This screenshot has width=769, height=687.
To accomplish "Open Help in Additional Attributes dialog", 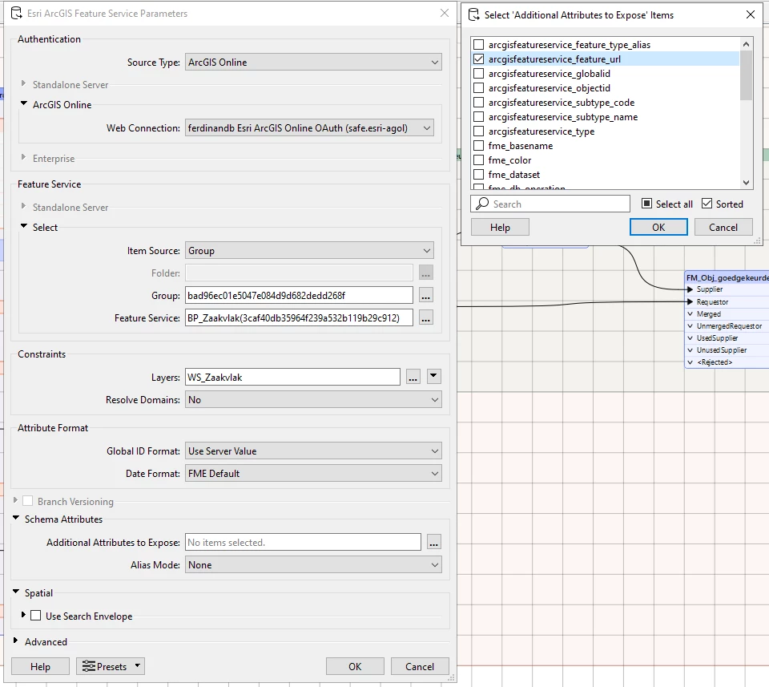I will (x=500, y=227).
